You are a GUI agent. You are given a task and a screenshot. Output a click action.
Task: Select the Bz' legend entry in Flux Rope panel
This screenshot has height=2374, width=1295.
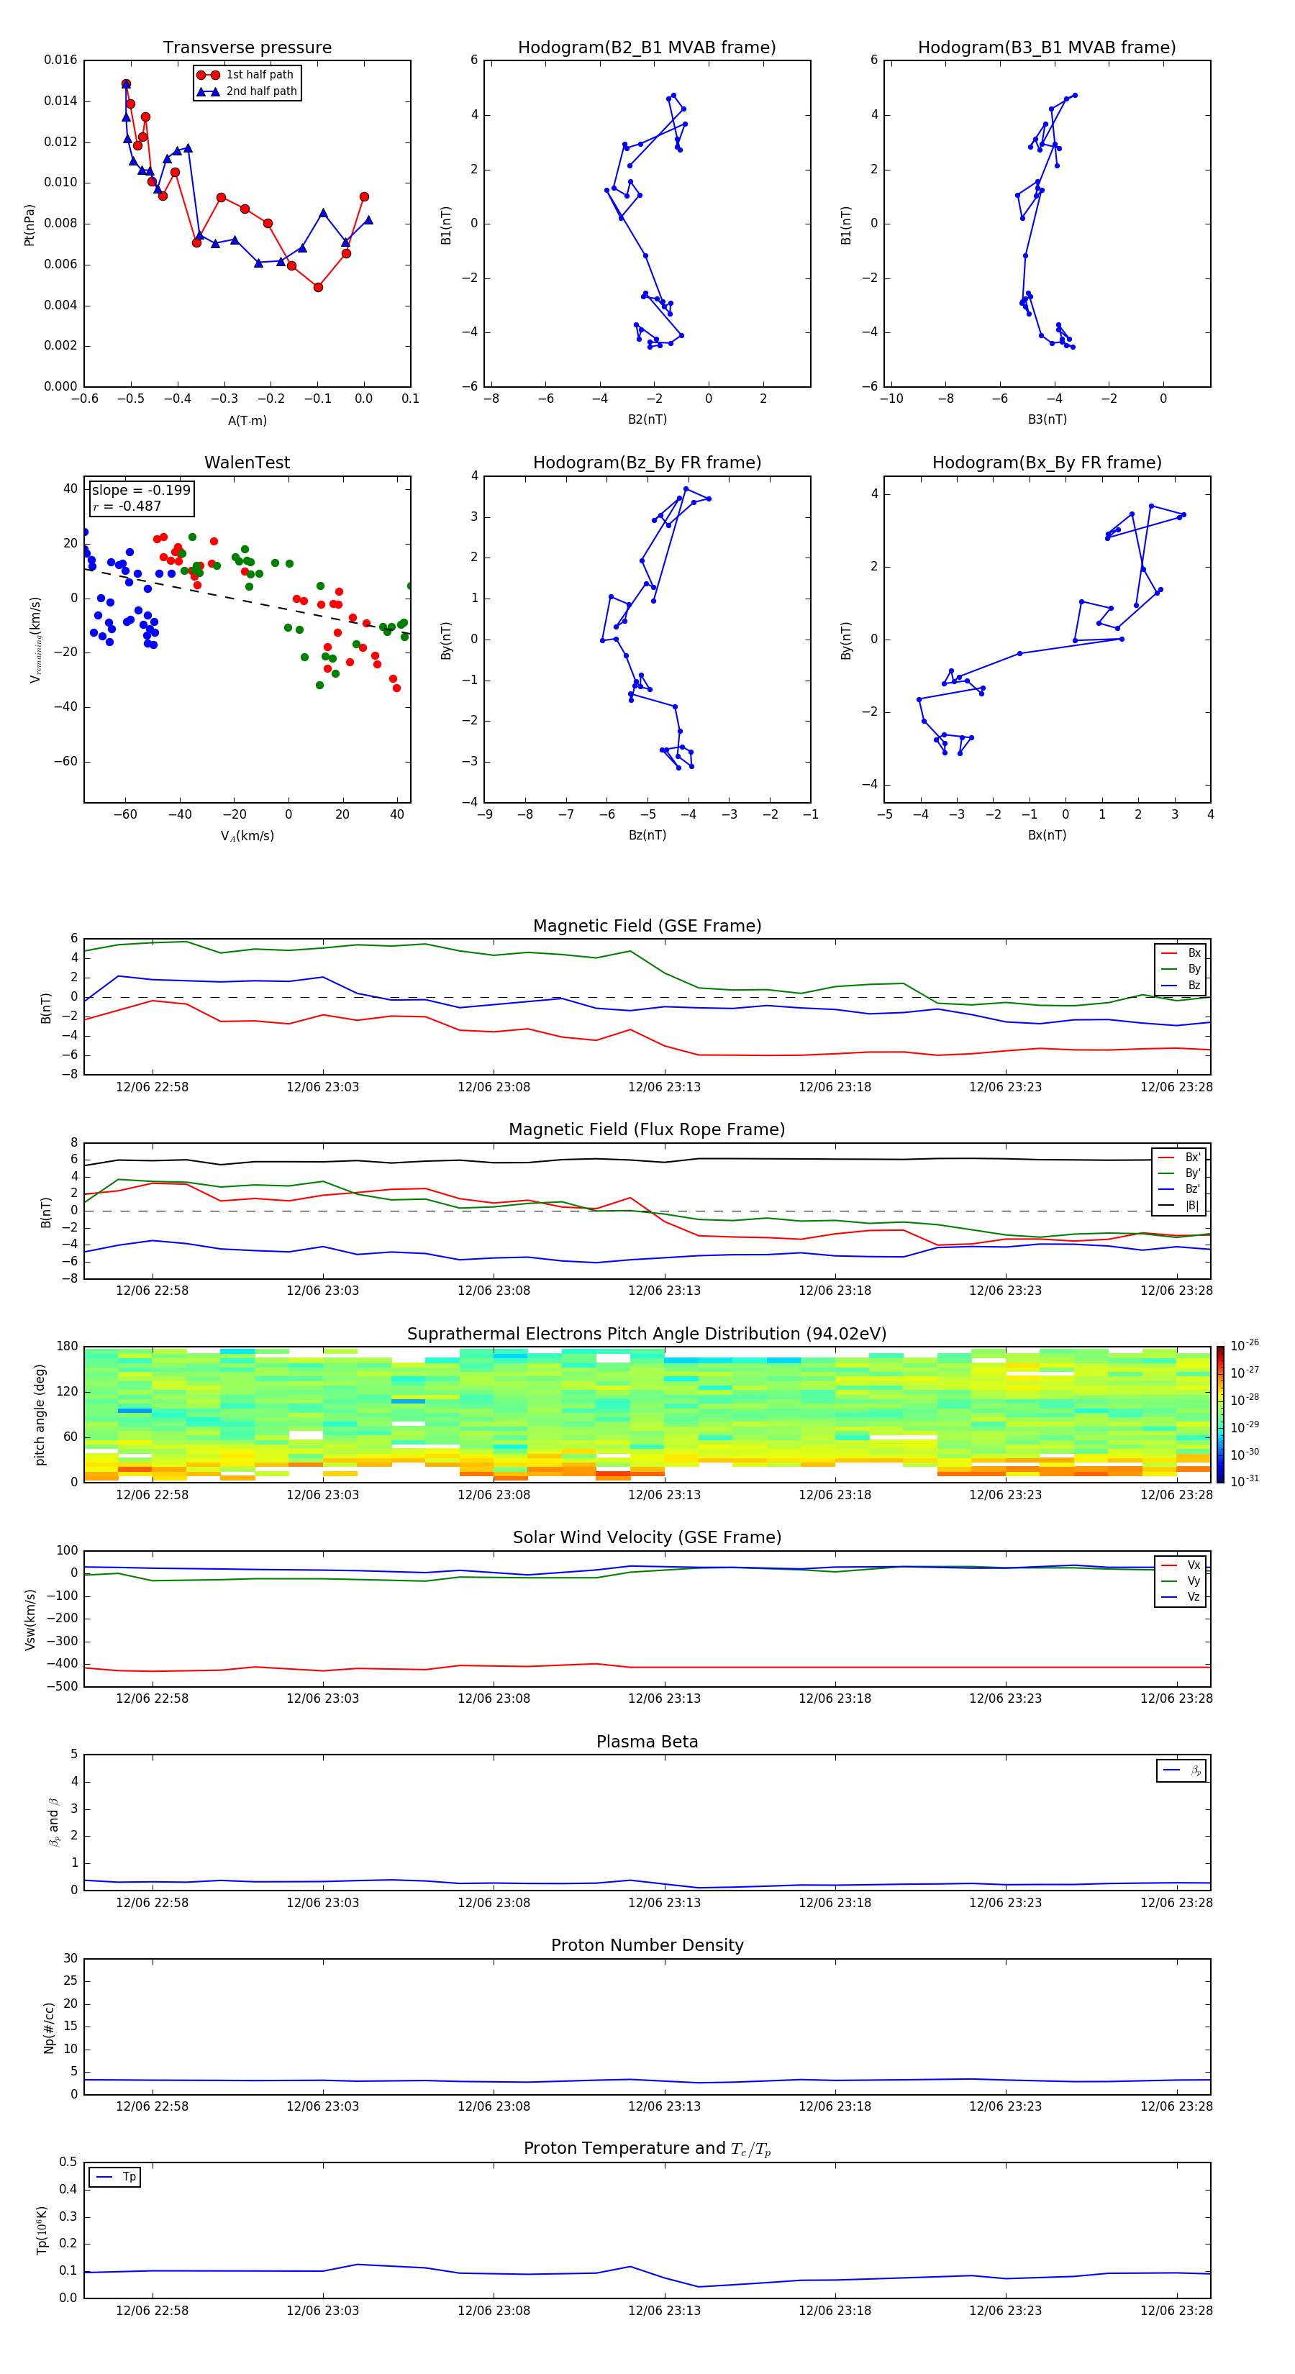click(1179, 1190)
